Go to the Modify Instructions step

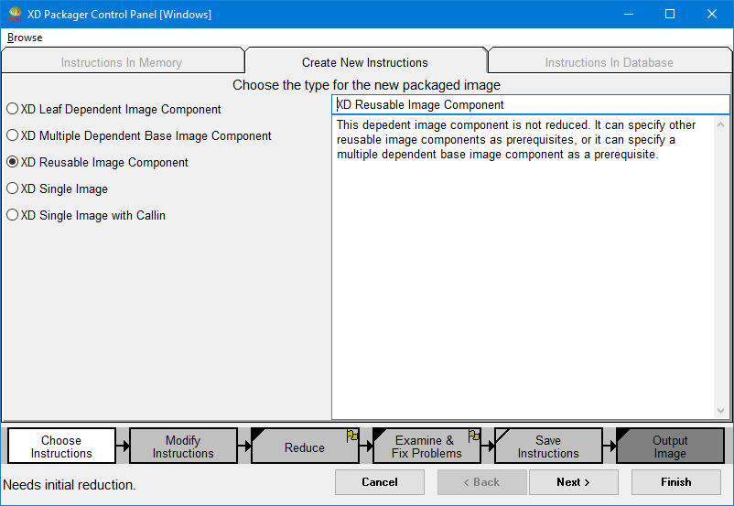[x=183, y=447]
